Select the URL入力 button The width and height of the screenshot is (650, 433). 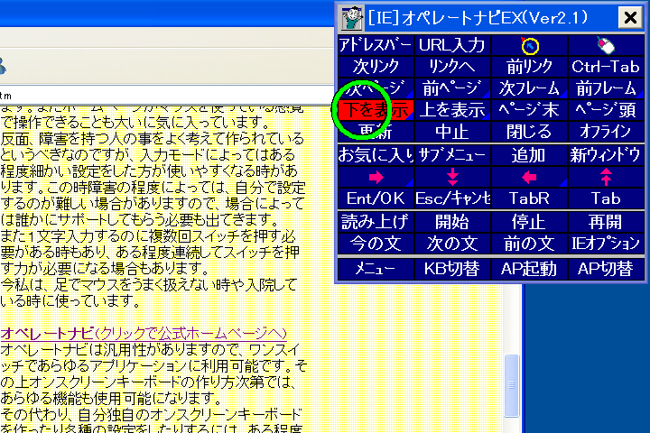452,45
